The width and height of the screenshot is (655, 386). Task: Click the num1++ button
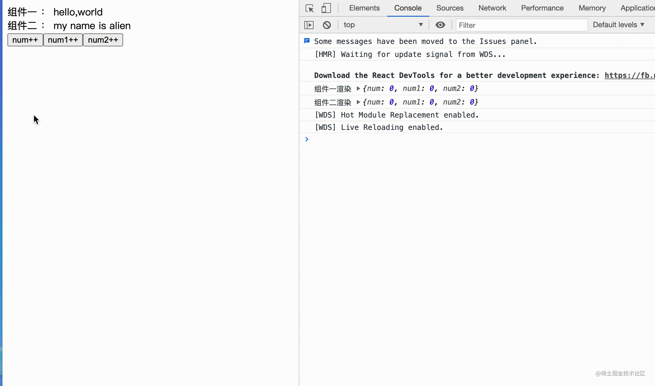(x=63, y=40)
